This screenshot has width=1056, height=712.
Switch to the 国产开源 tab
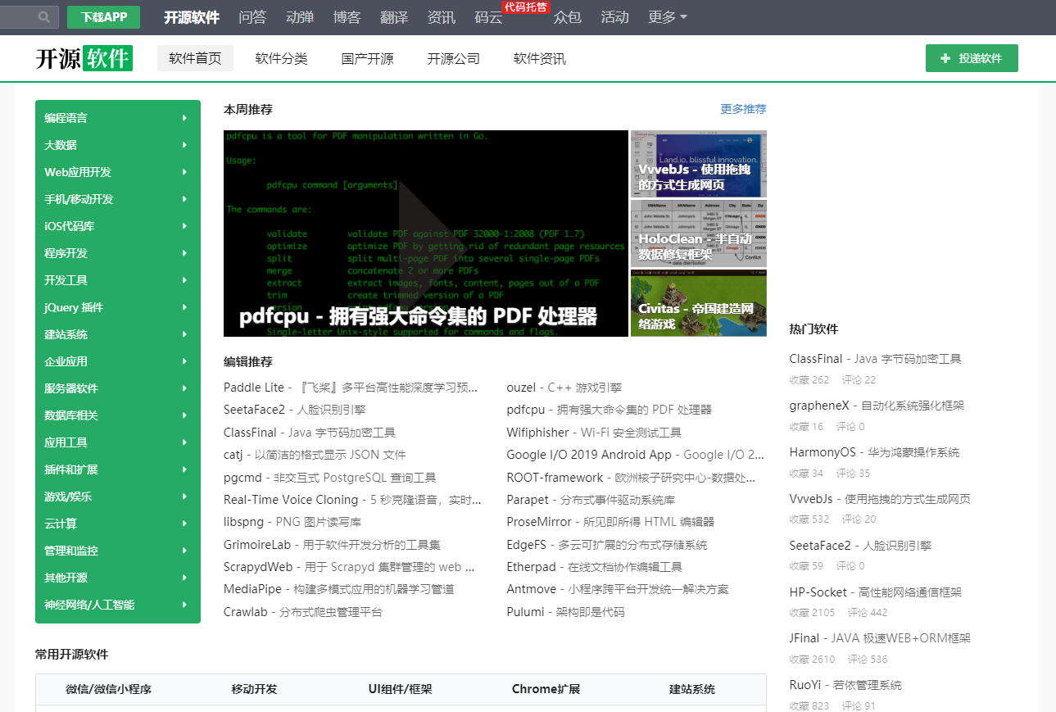click(x=367, y=58)
